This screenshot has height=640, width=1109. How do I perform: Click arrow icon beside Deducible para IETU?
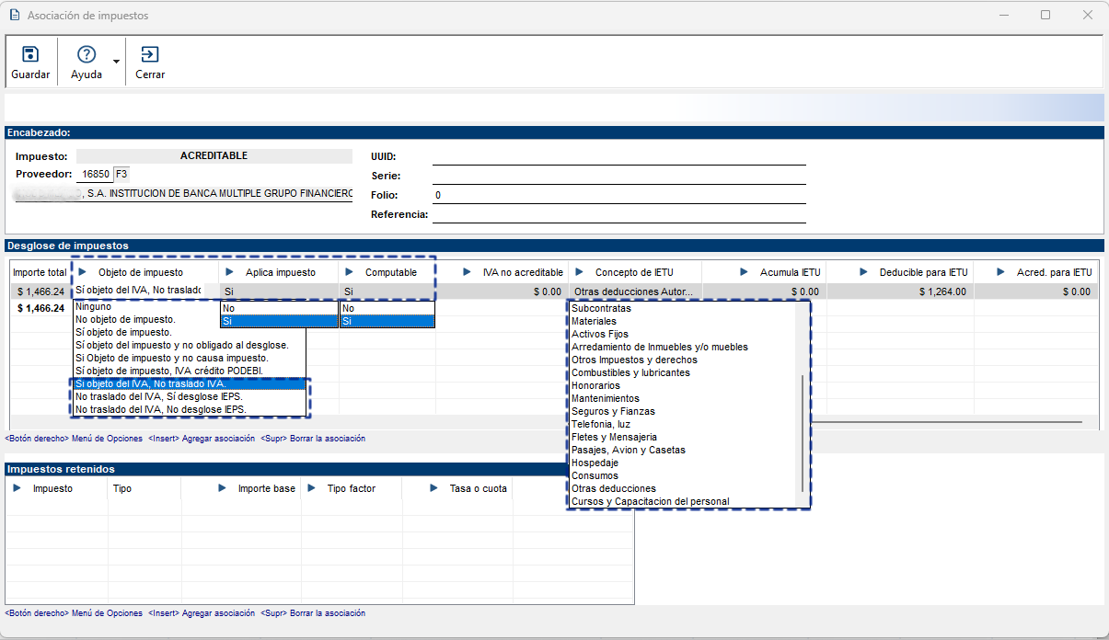click(x=863, y=272)
